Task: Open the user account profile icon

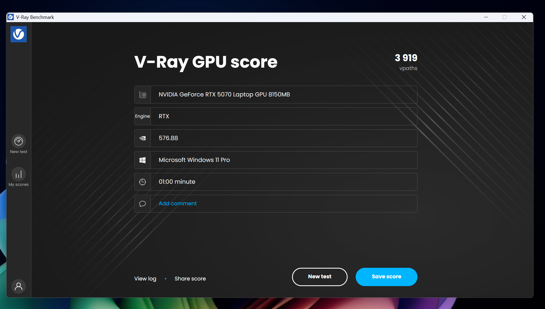Action: point(19,286)
